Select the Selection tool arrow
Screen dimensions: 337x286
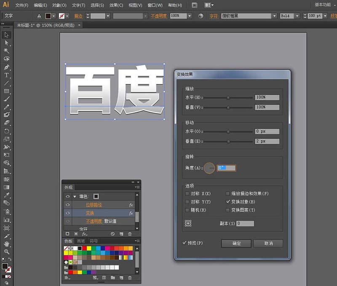point(6,35)
